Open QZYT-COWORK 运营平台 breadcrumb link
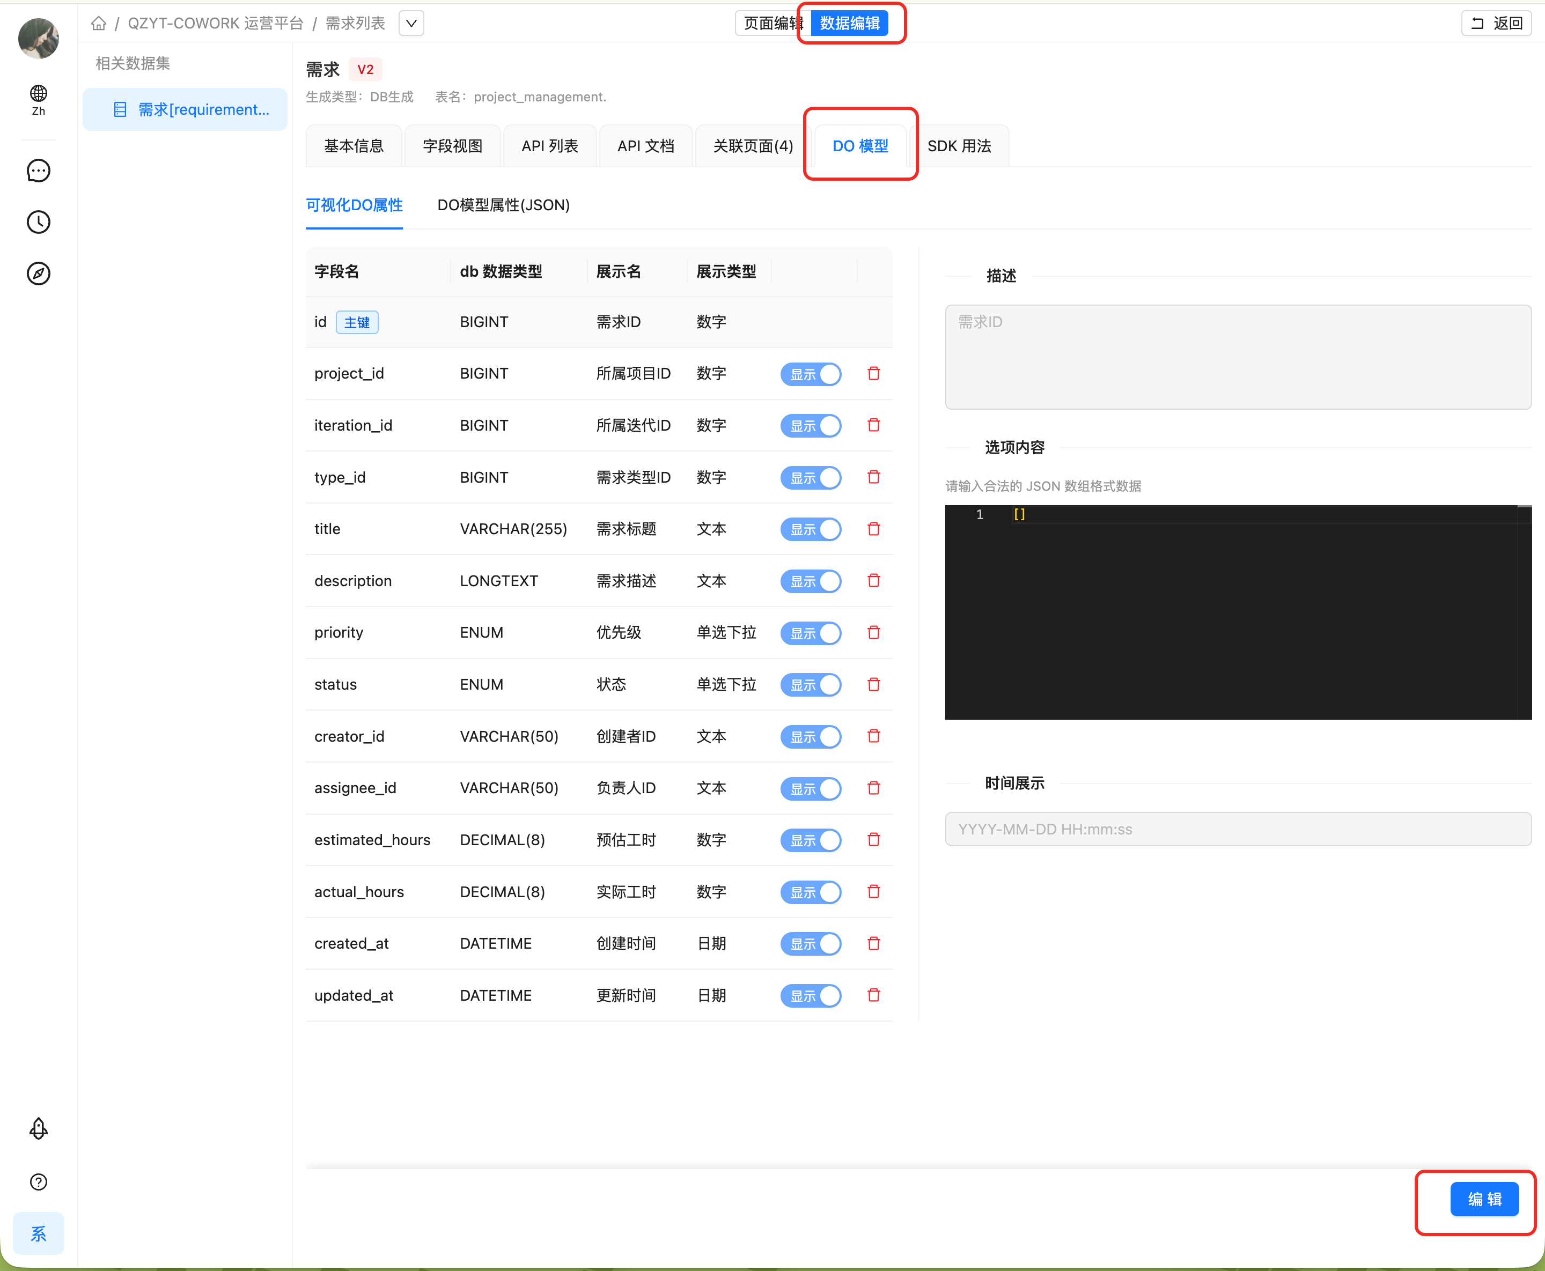This screenshot has height=1271, width=1545. [x=215, y=24]
